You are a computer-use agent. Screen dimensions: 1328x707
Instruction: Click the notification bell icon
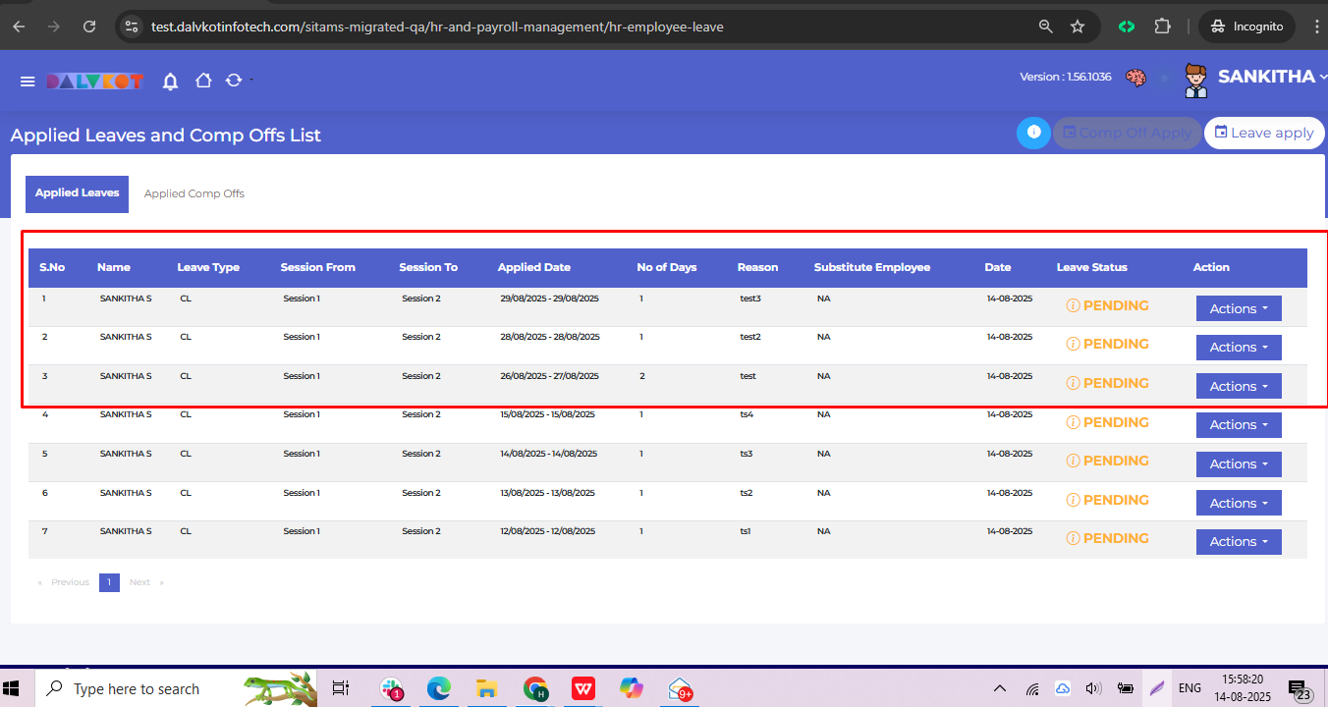click(170, 81)
